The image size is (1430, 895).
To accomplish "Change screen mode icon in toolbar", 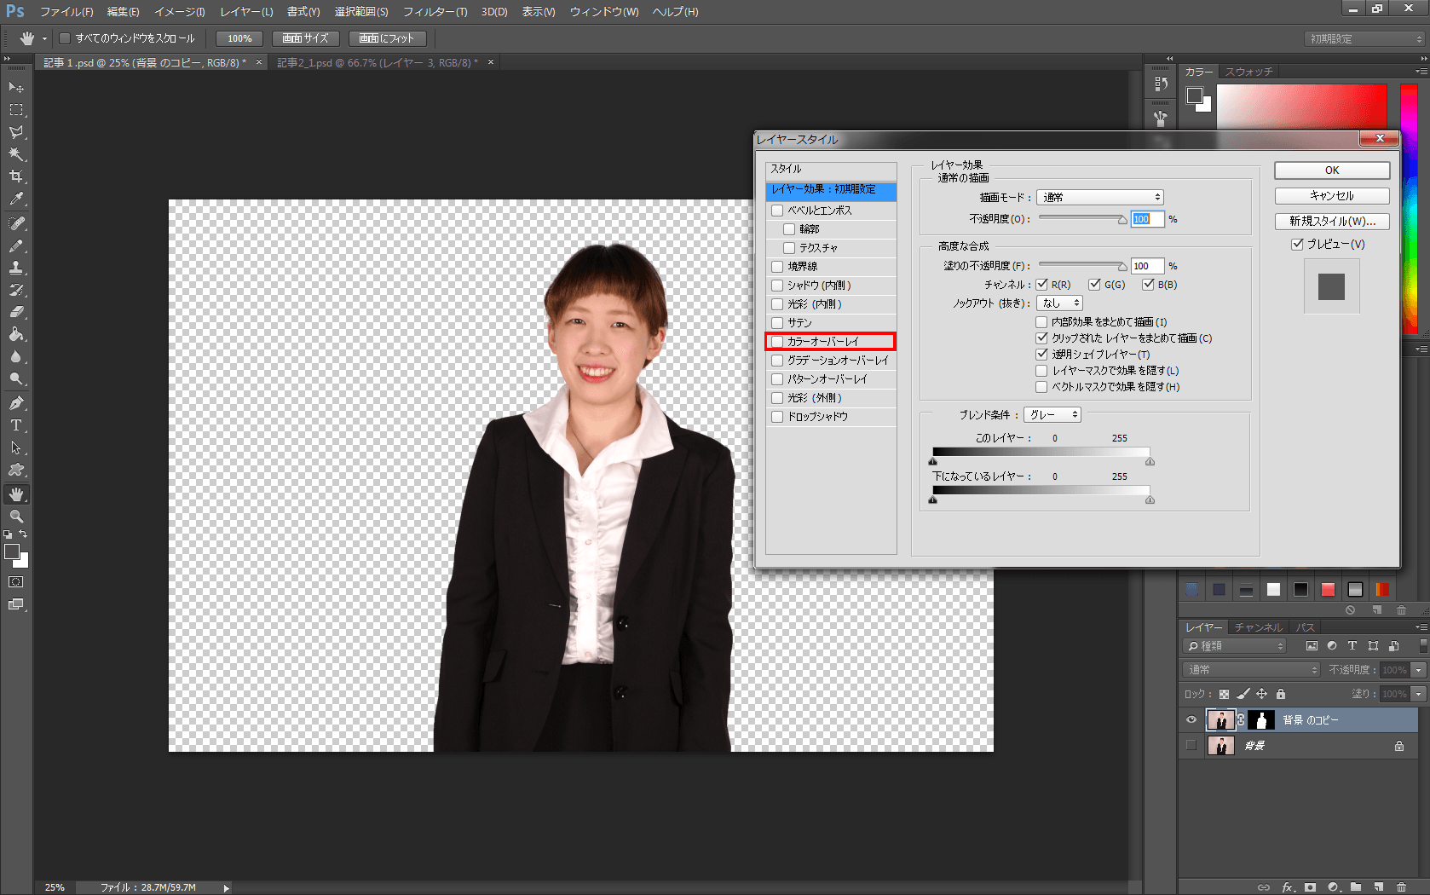I will pos(16,604).
